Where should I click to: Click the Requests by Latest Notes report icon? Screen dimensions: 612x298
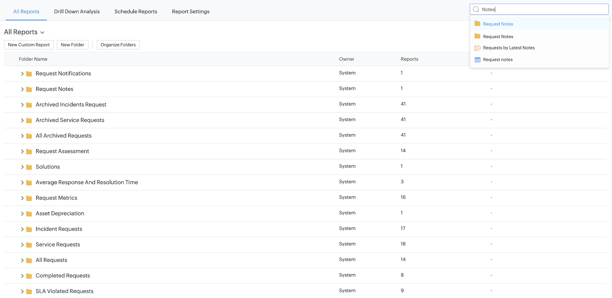point(477,48)
